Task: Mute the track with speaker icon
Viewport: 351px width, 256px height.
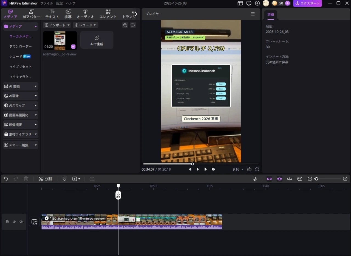Action: pyautogui.click(x=21, y=222)
